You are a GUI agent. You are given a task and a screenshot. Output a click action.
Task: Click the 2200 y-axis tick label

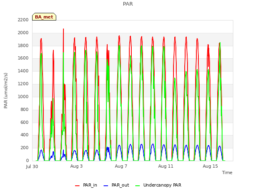click(23, 20)
